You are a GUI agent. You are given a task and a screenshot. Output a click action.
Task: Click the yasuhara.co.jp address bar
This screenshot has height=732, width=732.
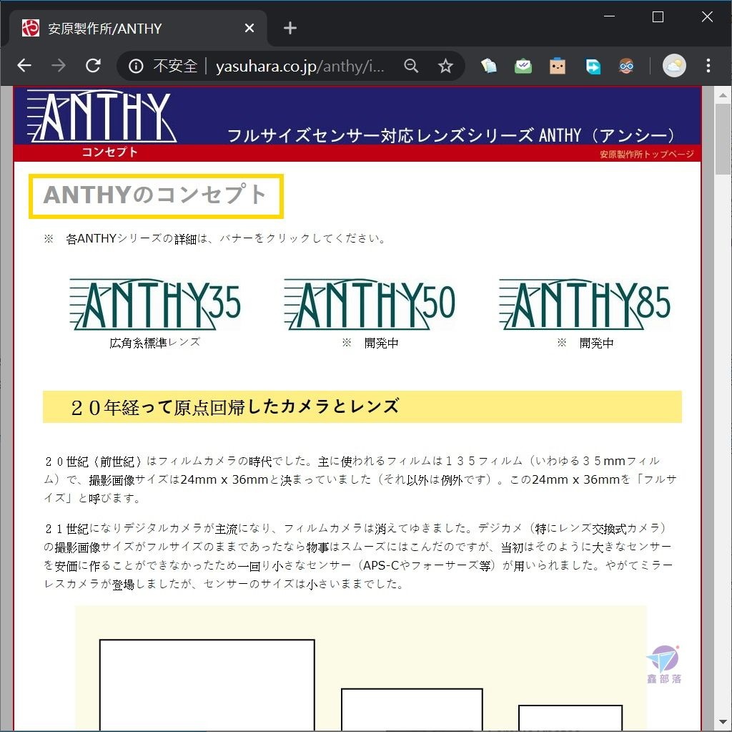299,67
